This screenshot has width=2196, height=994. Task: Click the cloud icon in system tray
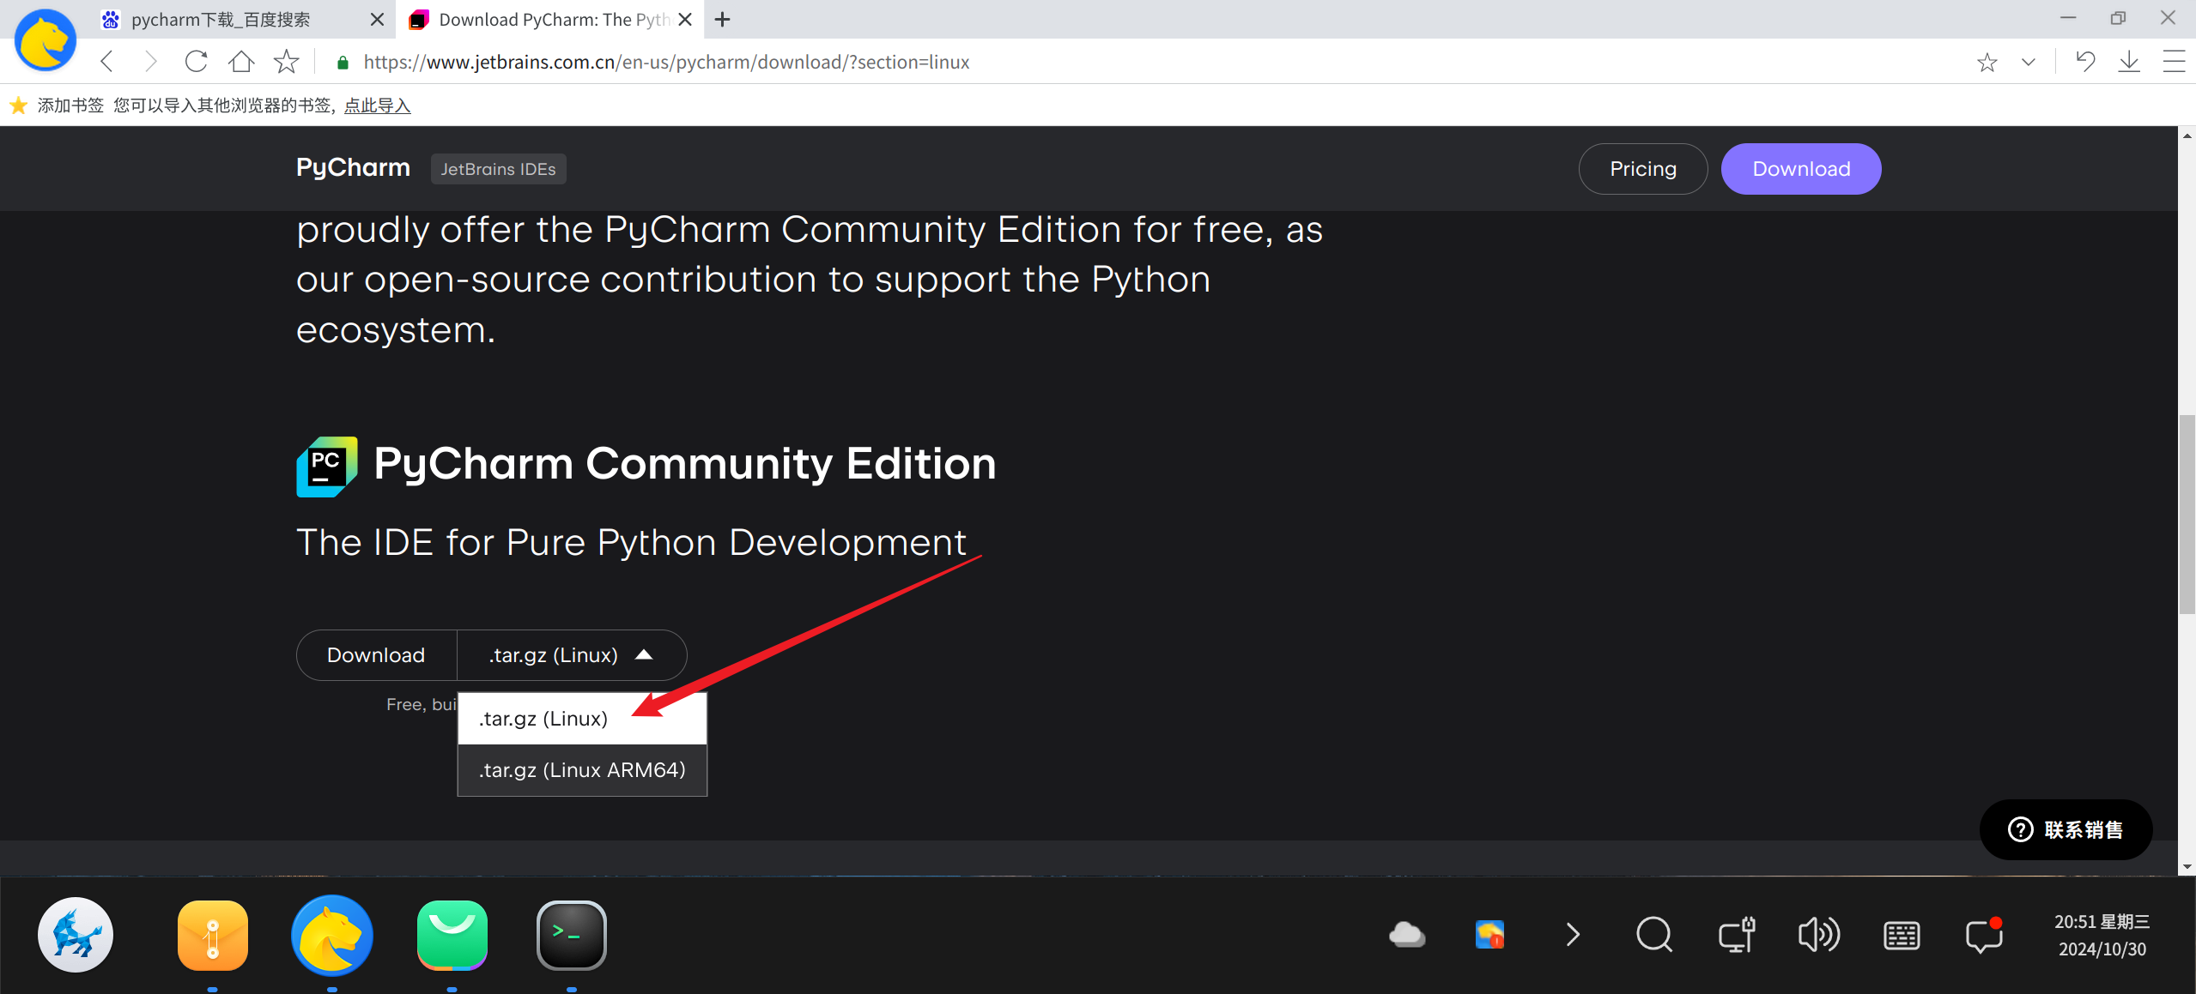tap(1407, 935)
